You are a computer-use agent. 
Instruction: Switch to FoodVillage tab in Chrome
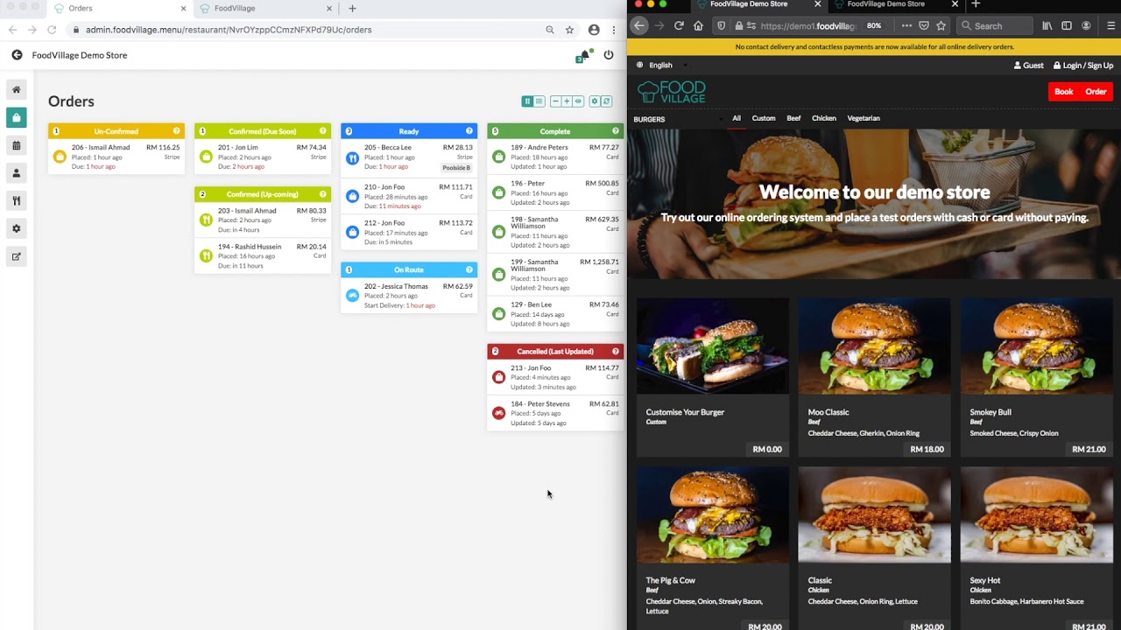[264, 9]
